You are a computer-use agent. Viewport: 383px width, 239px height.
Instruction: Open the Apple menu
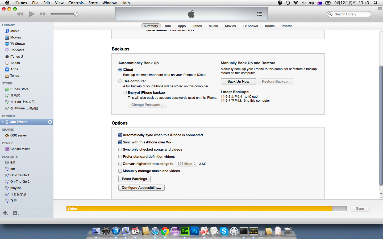[7, 3]
